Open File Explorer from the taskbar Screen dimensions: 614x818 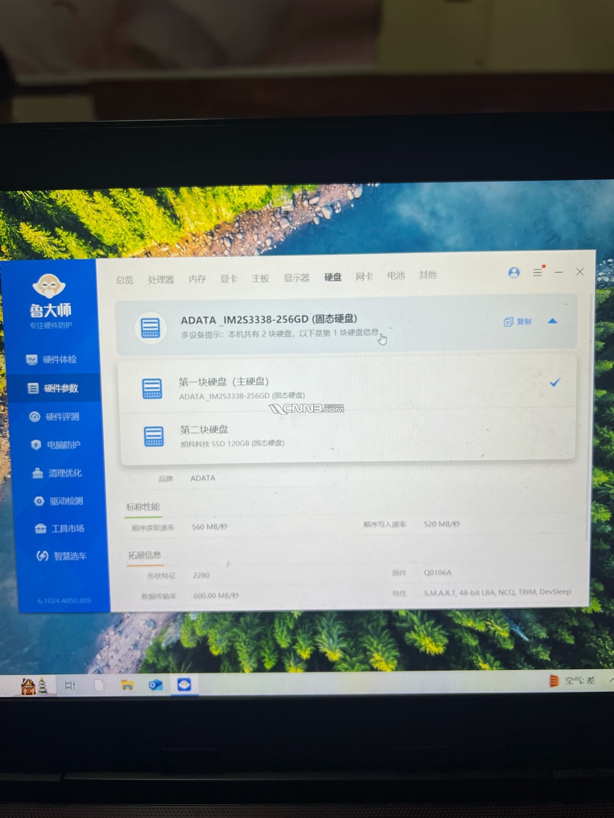127,685
